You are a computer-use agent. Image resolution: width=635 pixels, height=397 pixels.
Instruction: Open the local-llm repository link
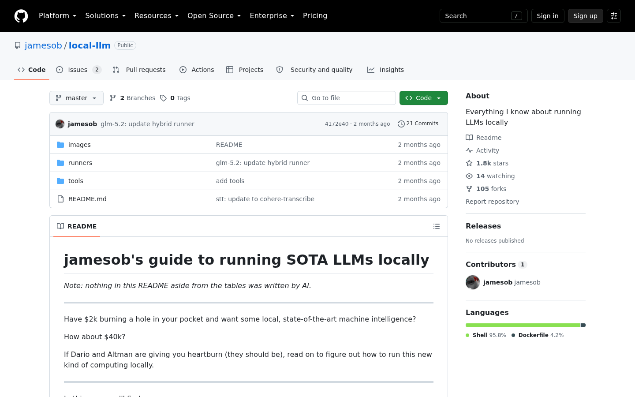(90, 45)
